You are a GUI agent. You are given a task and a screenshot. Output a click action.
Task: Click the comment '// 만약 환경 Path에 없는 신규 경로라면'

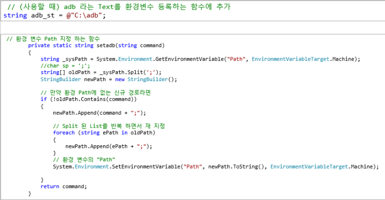point(95,93)
